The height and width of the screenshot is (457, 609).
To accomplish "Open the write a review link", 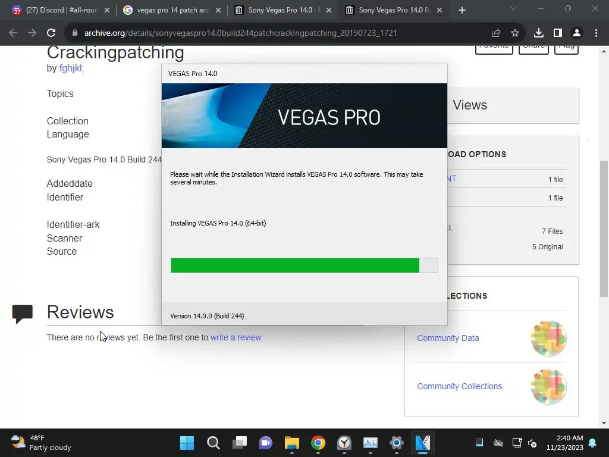I will (237, 337).
